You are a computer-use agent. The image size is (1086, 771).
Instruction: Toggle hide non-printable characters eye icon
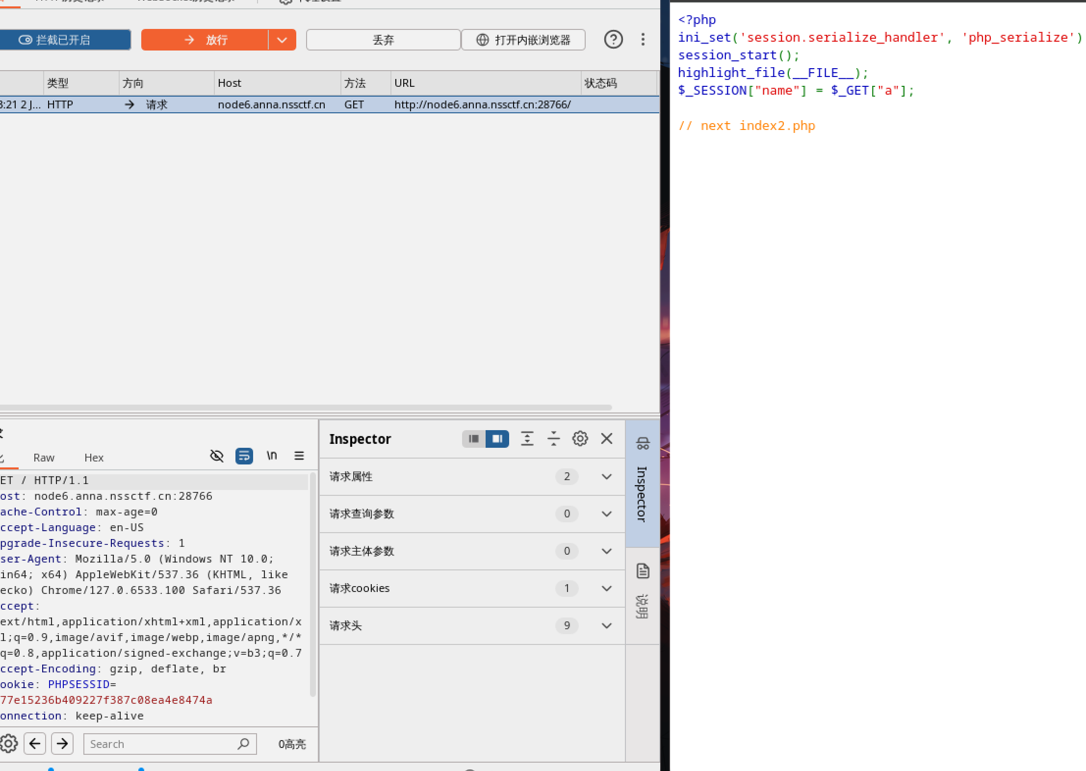click(217, 456)
